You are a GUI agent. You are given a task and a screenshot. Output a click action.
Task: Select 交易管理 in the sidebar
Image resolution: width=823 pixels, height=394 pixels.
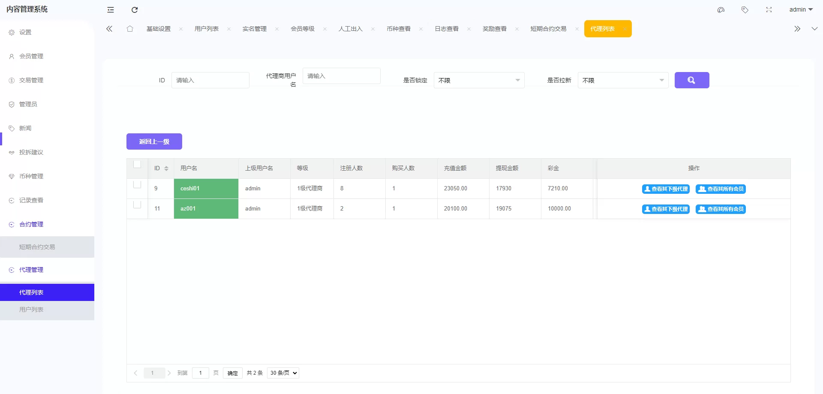[x=30, y=80]
